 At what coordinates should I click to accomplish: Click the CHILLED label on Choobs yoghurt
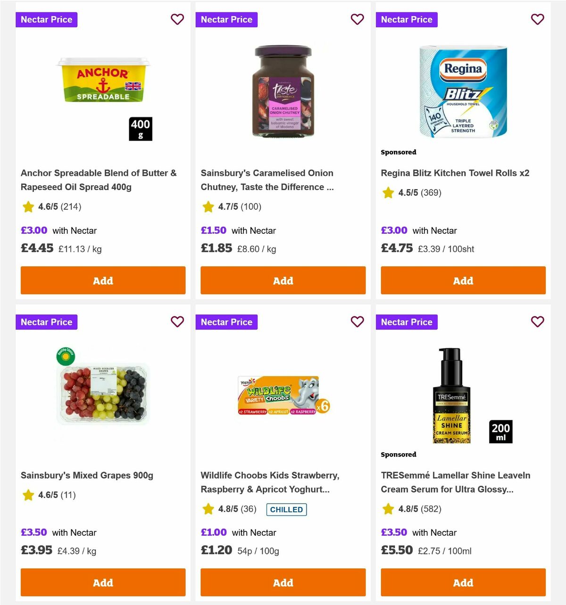(x=286, y=509)
